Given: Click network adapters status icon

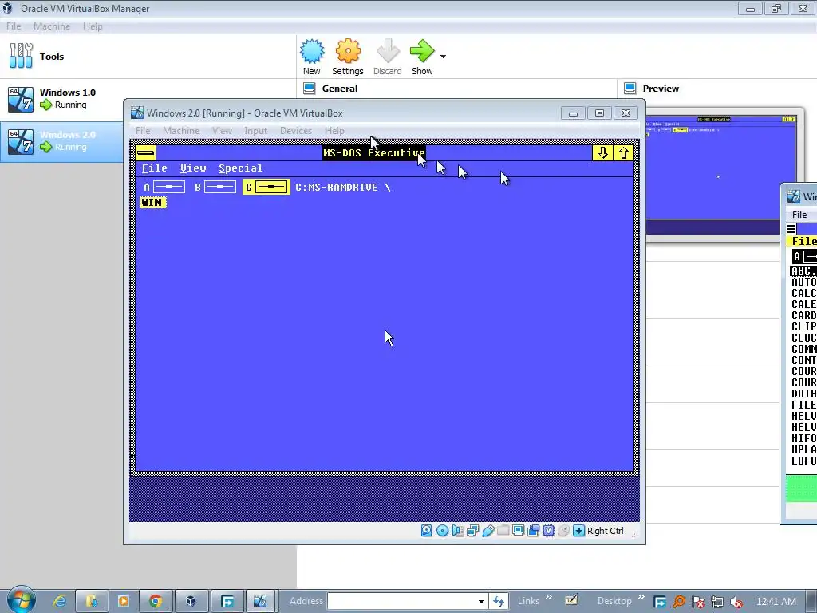Looking at the screenshot, I should pos(472,531).
